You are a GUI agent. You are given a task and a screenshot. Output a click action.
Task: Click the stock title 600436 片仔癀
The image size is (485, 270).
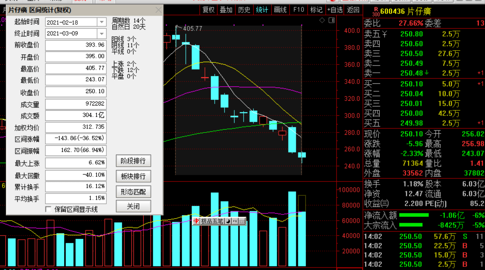(405, 12)
